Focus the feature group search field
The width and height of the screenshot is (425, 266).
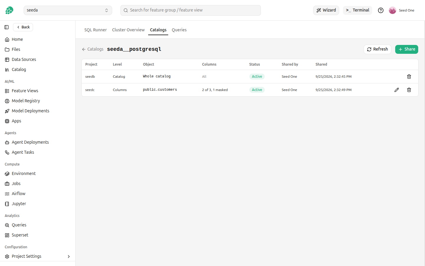tap(191, 10)
